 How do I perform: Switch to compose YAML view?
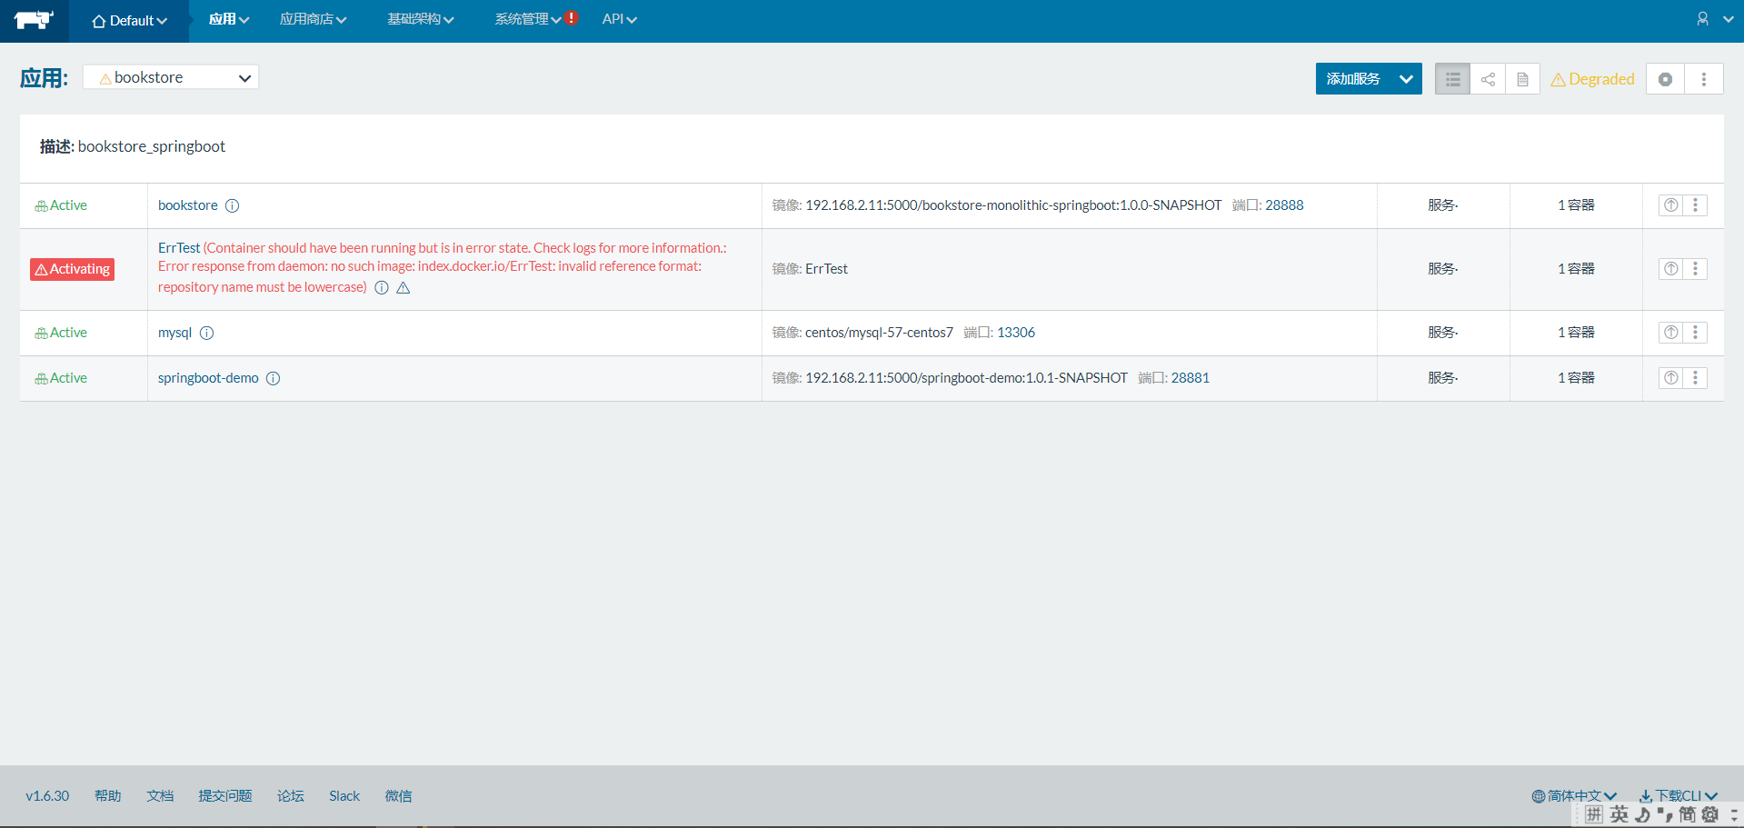click(1522, 79)
